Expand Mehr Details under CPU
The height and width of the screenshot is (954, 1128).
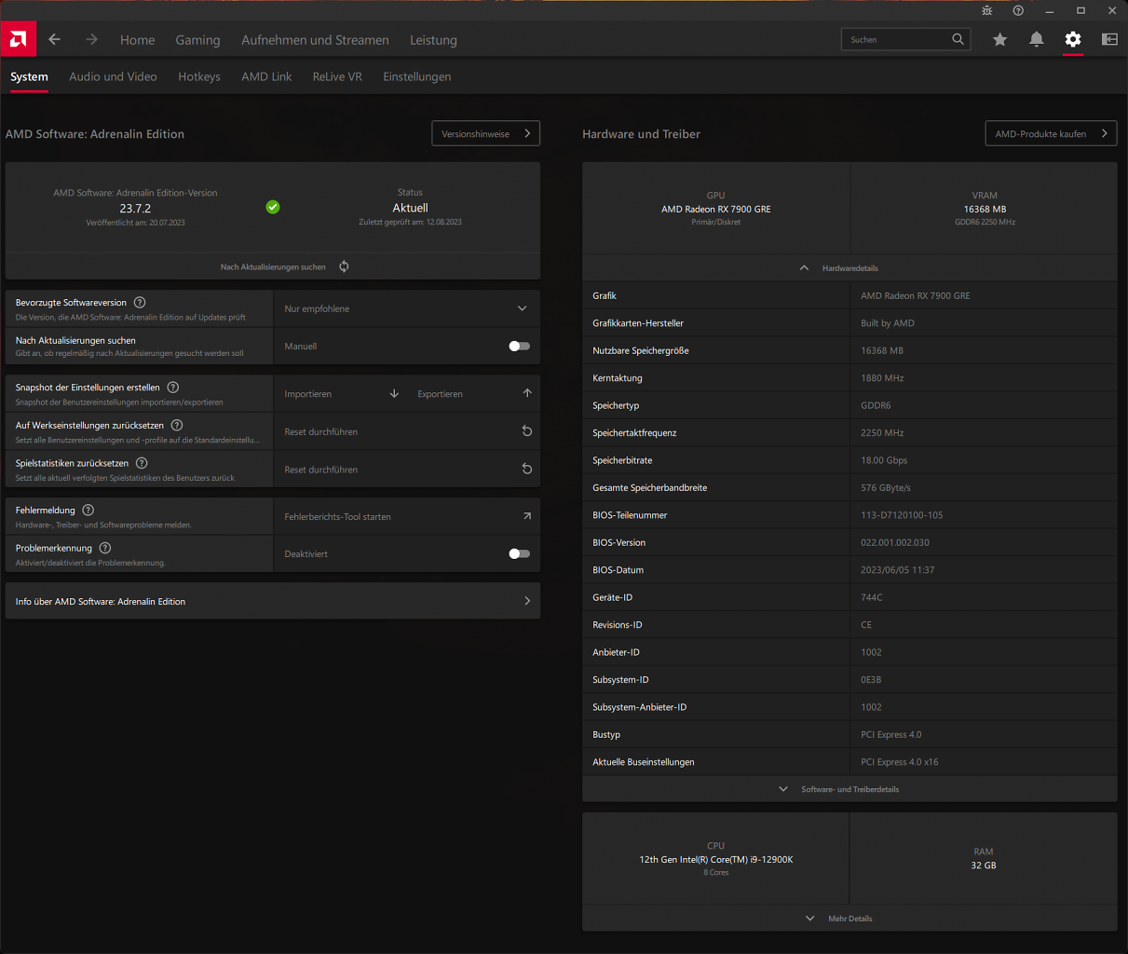(849, 919)
